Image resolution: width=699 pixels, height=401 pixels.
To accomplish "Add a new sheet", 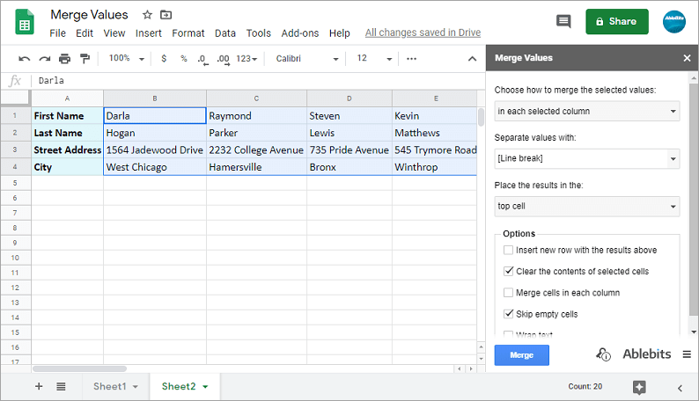I will (39, 386).
